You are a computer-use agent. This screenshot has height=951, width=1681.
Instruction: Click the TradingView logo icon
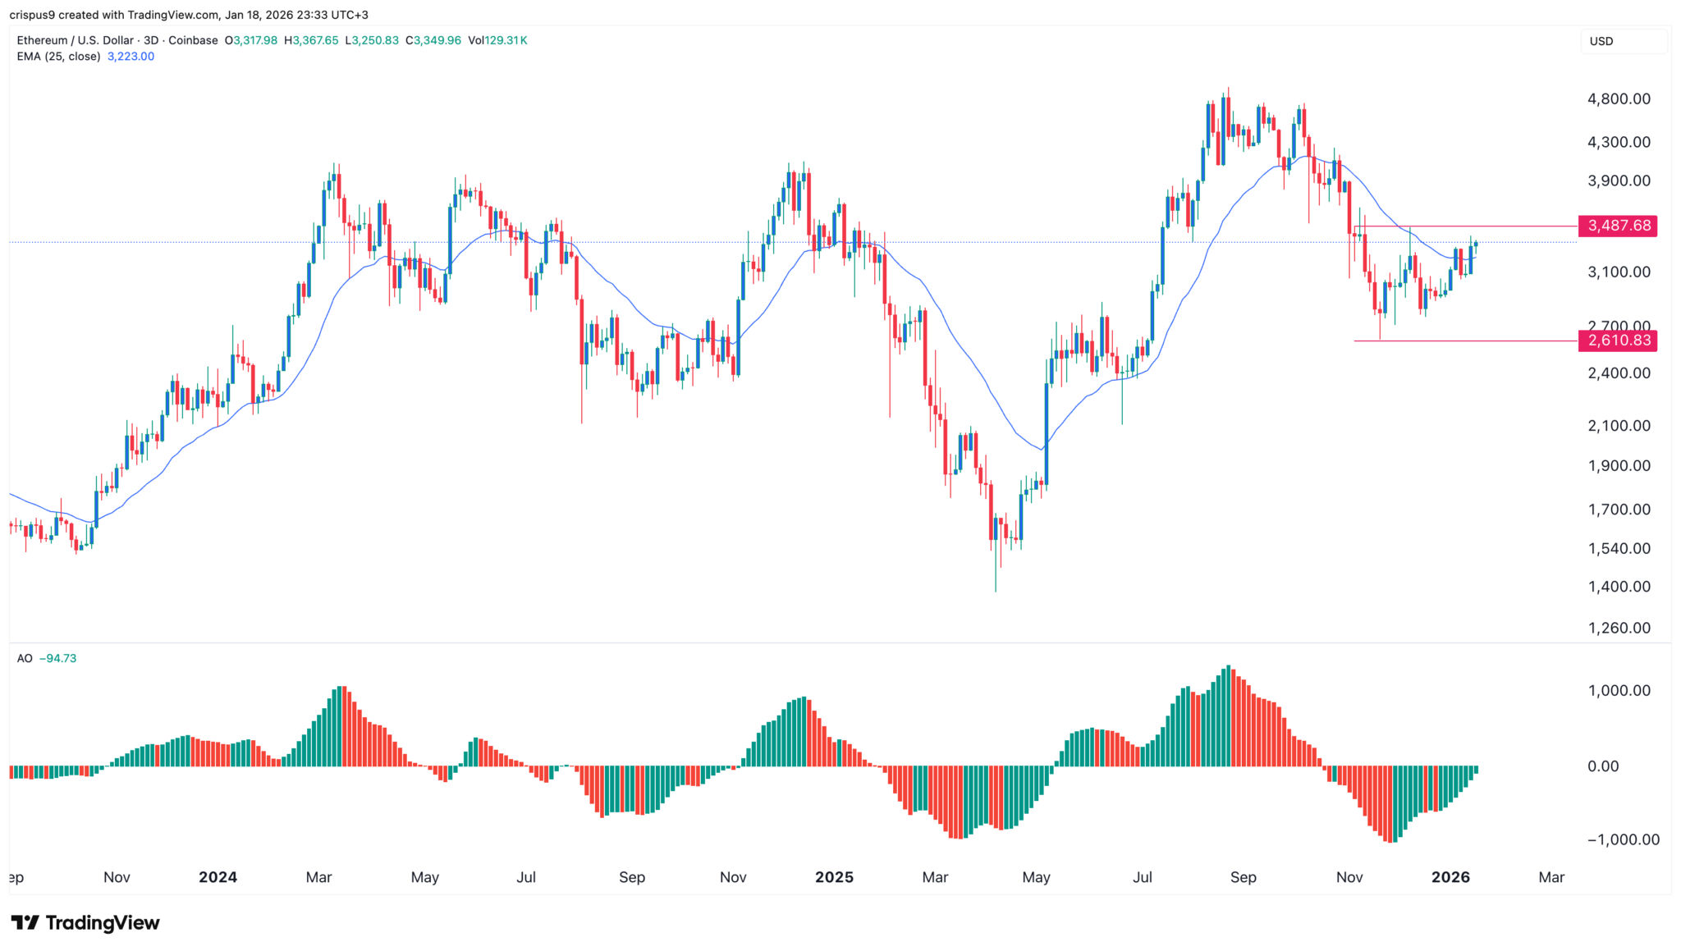click(x=25, y=922)
